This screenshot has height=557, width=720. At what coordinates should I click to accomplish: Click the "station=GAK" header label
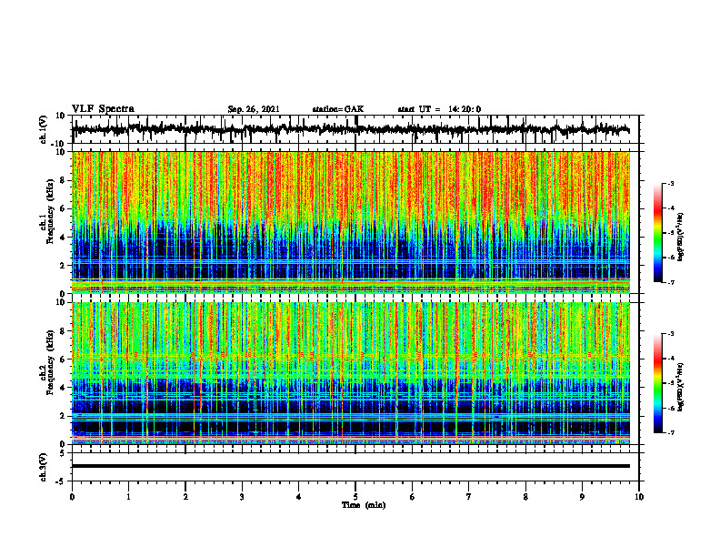pos(338,109)
